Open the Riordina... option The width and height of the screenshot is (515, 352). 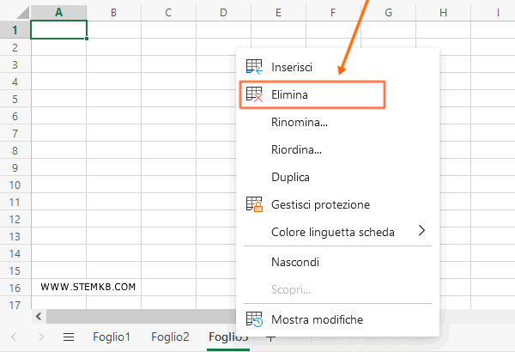[x=337, y=149]
